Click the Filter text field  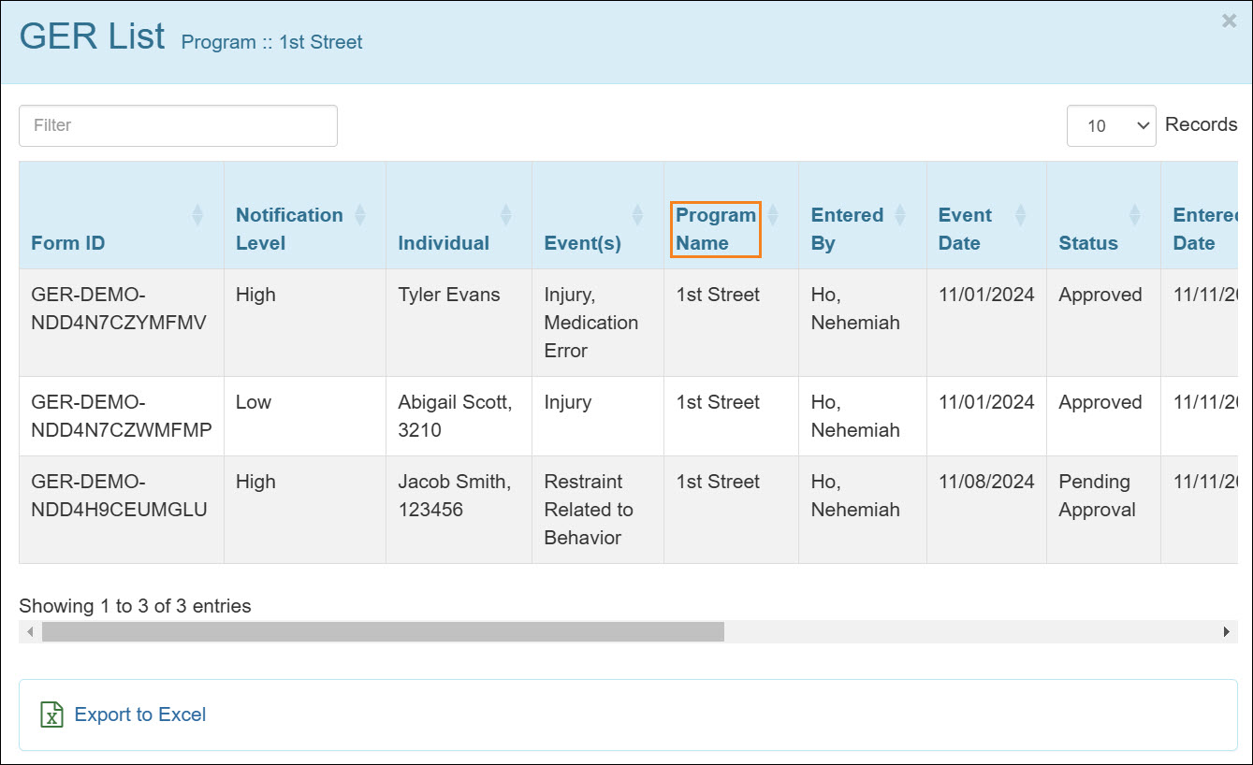[x=178, y=125]
